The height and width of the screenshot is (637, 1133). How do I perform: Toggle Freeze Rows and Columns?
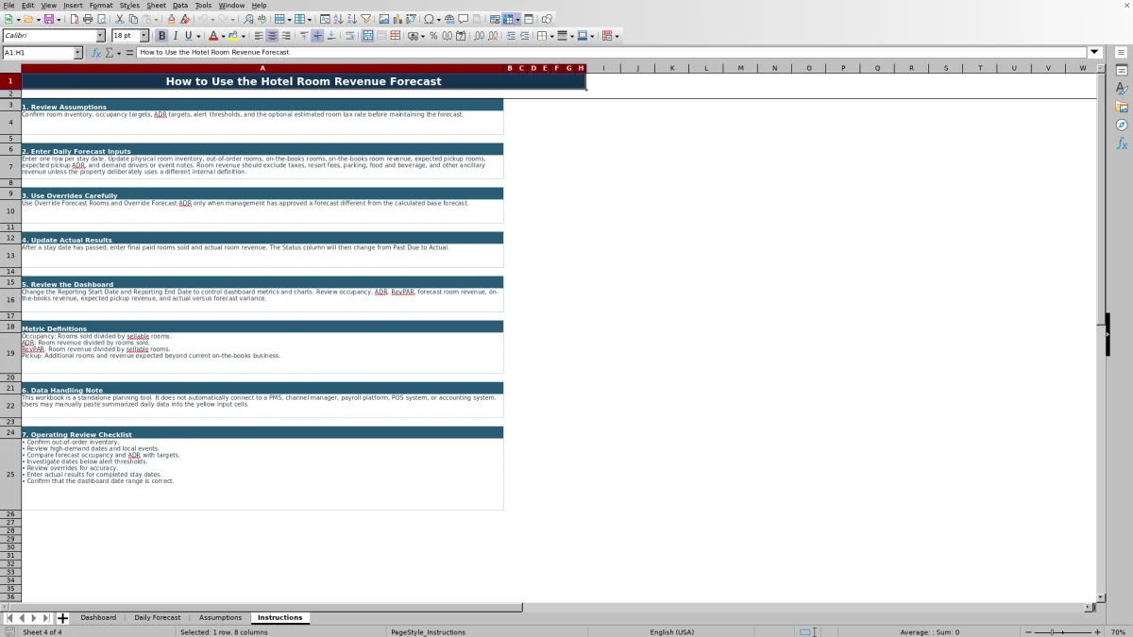509,19
